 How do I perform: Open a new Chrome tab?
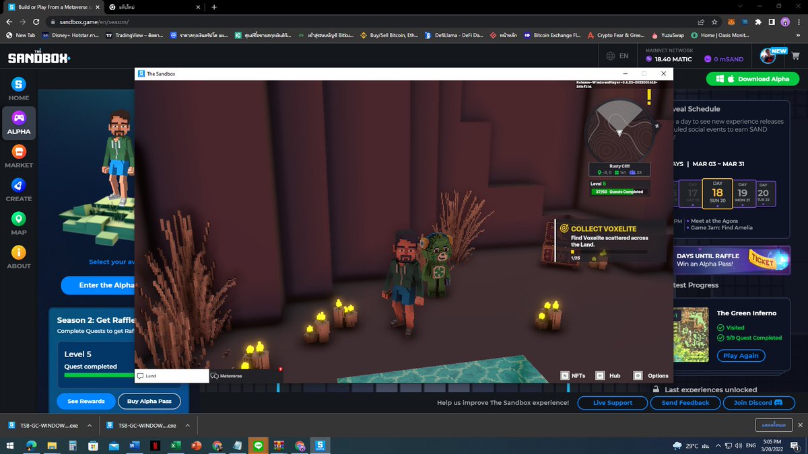214,7
